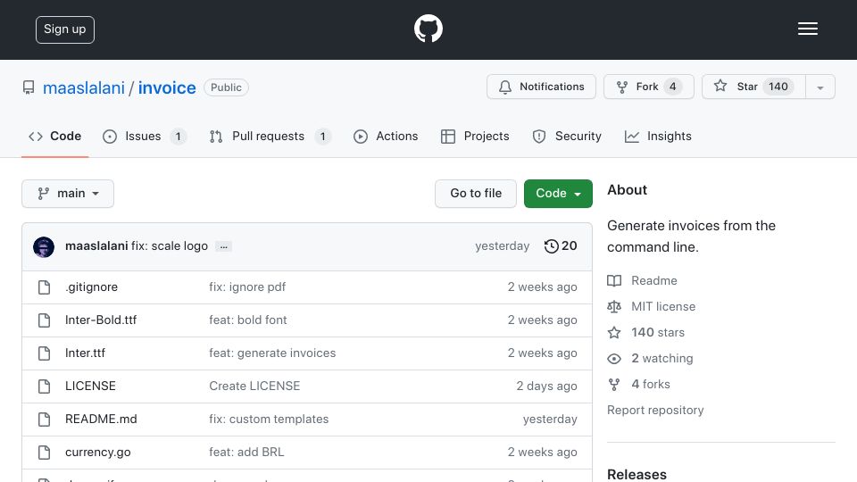Open the main branch selector dropdown
This screenshot has height=482, width=857.
click(x=68, y=194)
